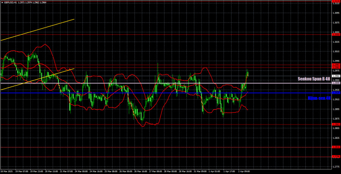Click the 1.2775 value on the price axis
The image size is (341, 174).
point(336,167)
